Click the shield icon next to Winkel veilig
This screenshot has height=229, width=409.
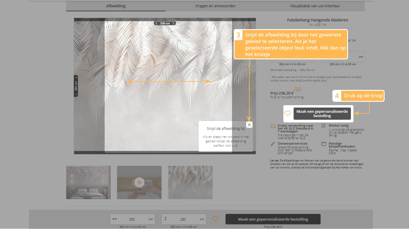pos(323,126)
